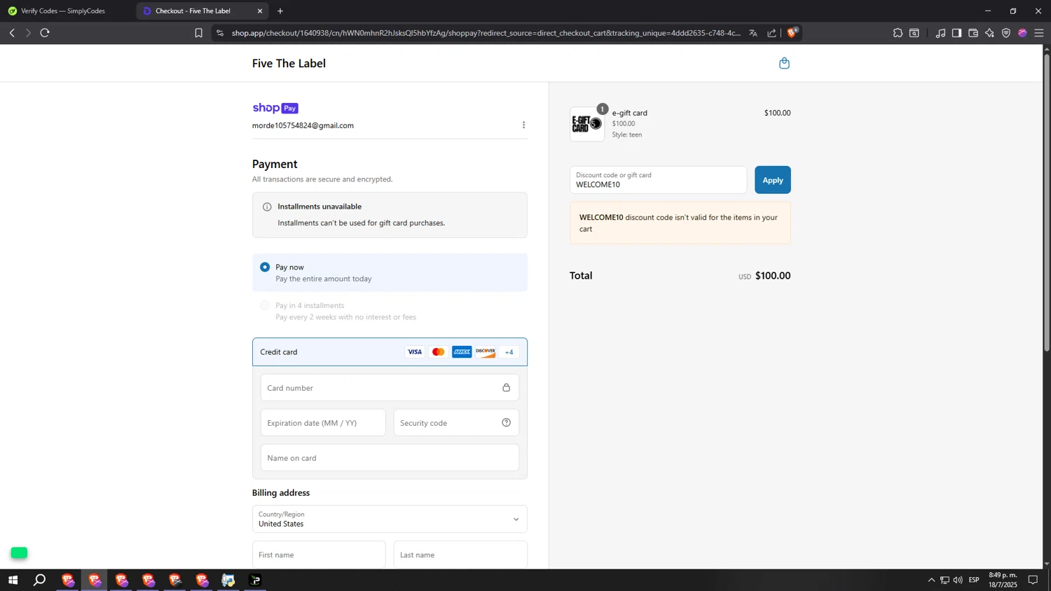
Task: Go back with the browser back arrow
Action: [x=12, y=33]
